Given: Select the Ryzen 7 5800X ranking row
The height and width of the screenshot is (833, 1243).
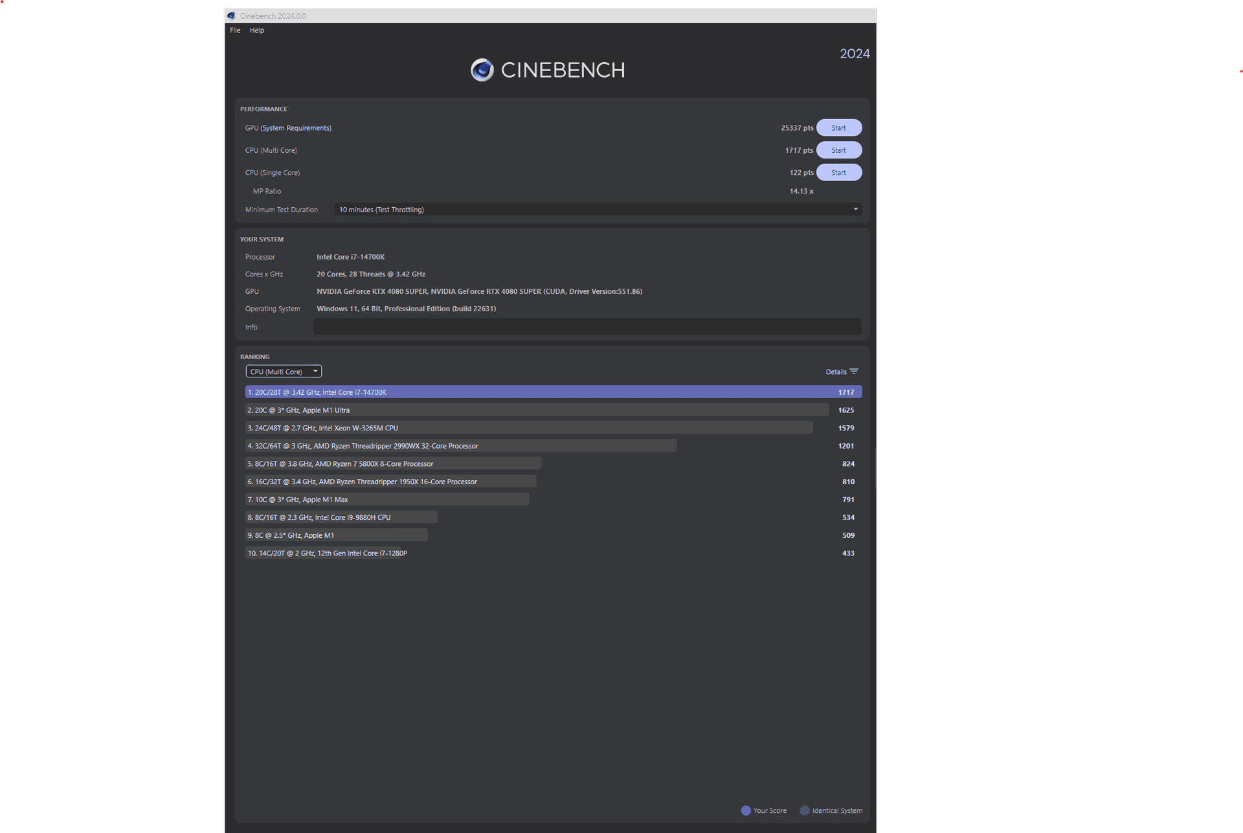Looking at the screenshot, I should click(554, 464).
